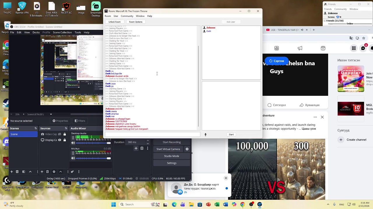Add a new scene in OBS Scenes panel

[x=12, y=172]
